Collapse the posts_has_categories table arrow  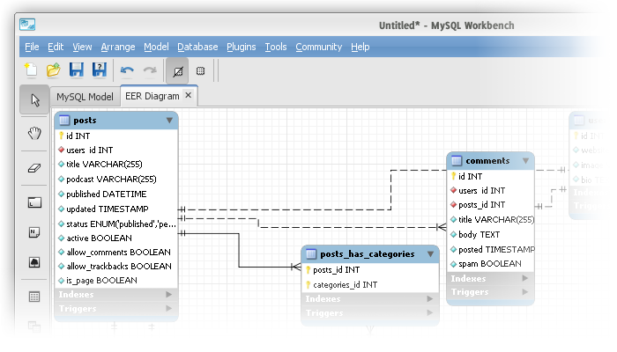pyautogui.click(x=430, y=254)
